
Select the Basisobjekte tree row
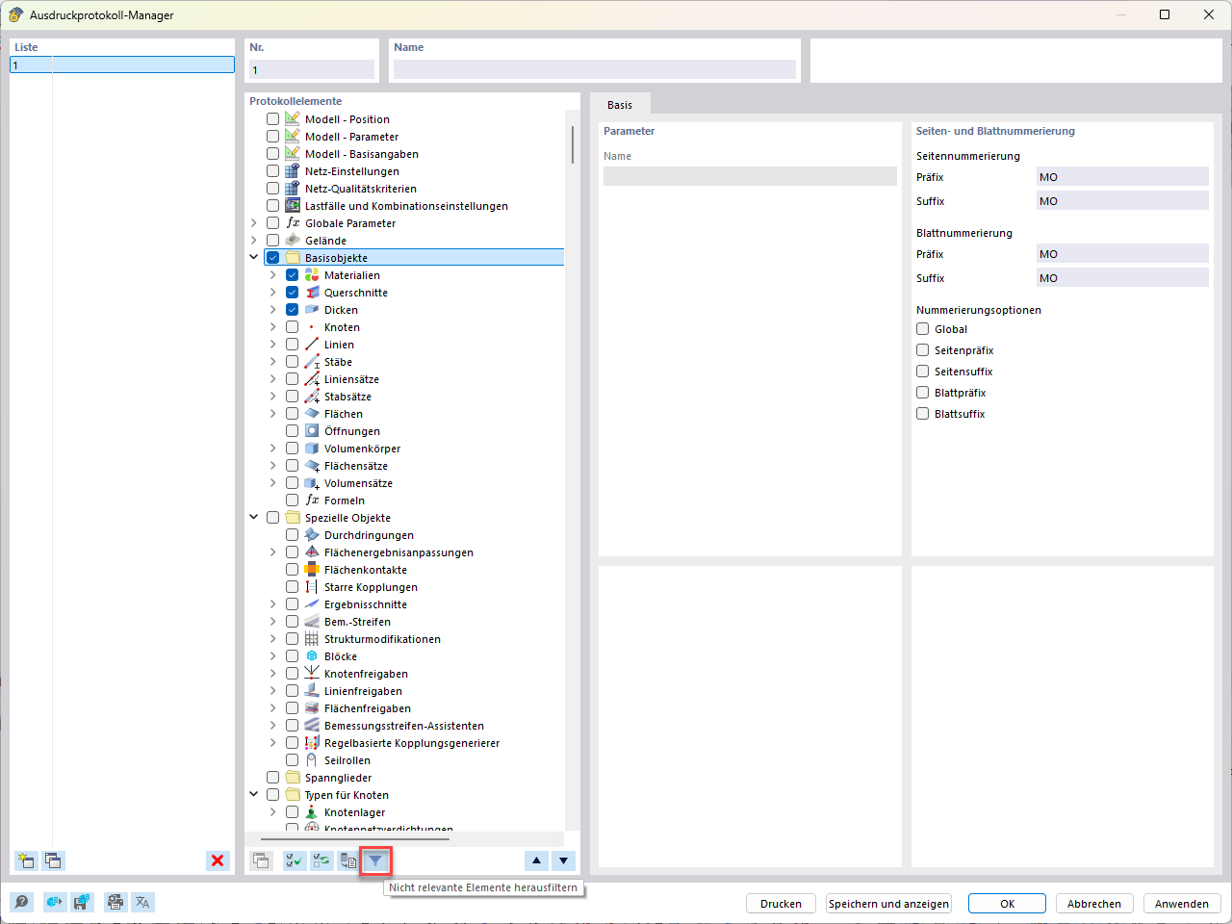click(x=414, y=258)
